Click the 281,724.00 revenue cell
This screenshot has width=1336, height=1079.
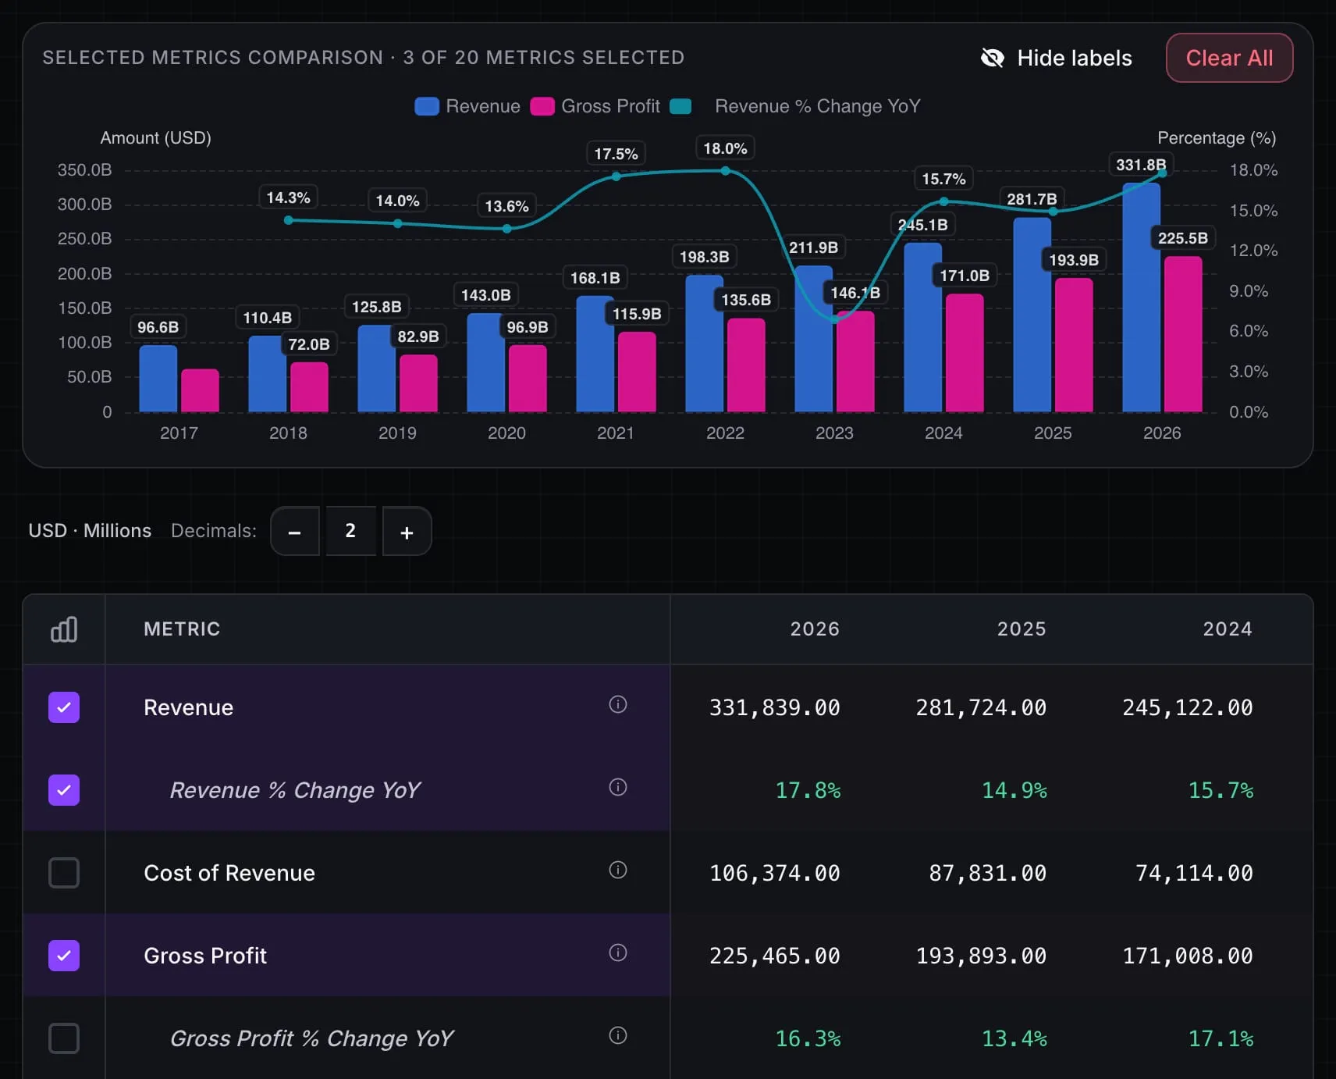click(x=982, y=707)
